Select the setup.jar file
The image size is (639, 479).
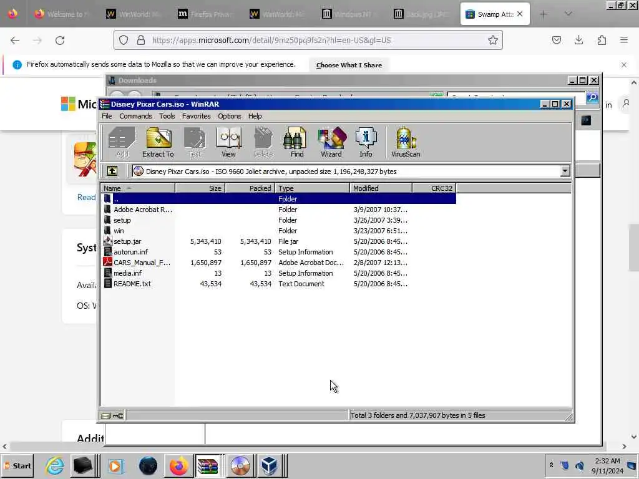pos(278,241)
